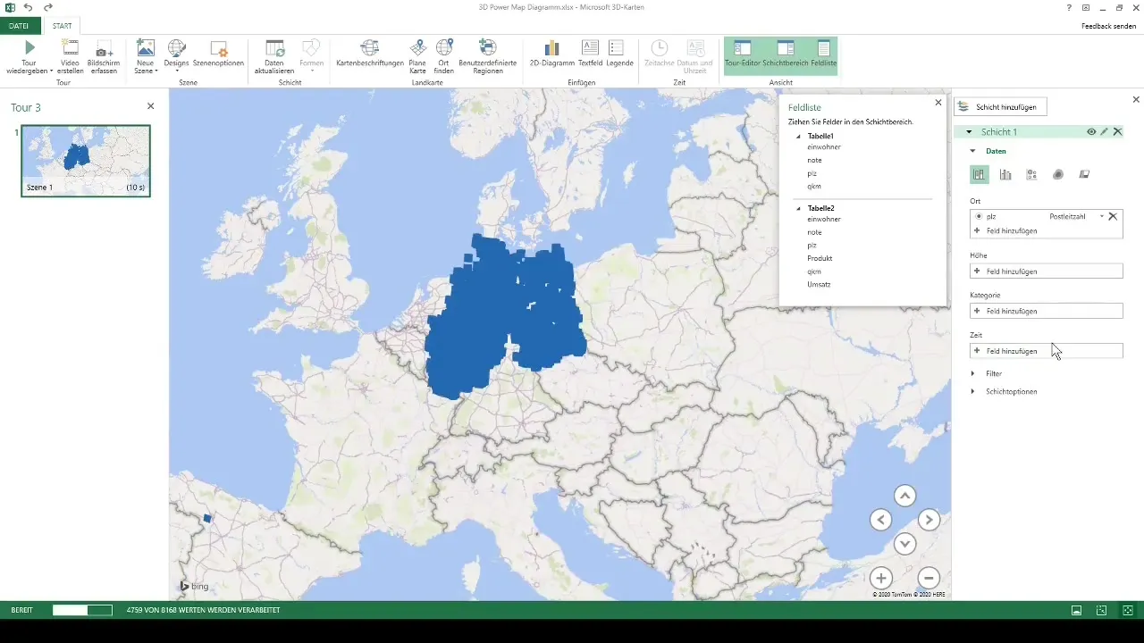Click Feedback senden link
1144x643 pixels.
pos(1109,26)
